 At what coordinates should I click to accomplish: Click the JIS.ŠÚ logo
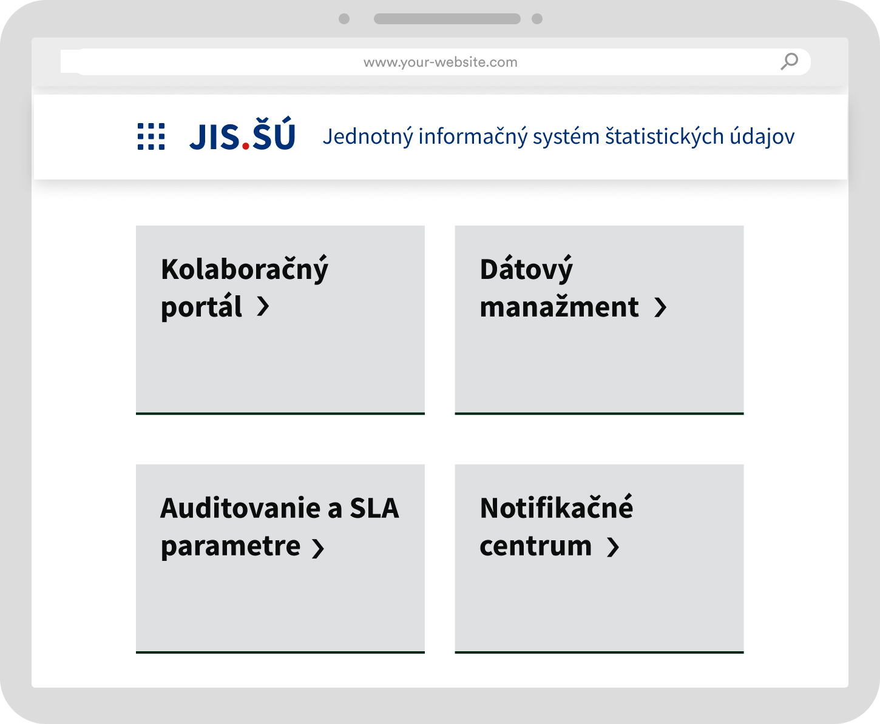tap(242, 134)
